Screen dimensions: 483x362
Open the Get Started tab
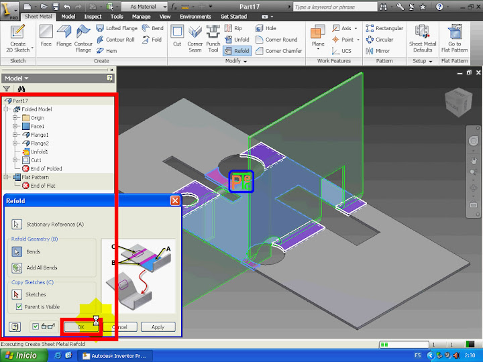[233, 17]
